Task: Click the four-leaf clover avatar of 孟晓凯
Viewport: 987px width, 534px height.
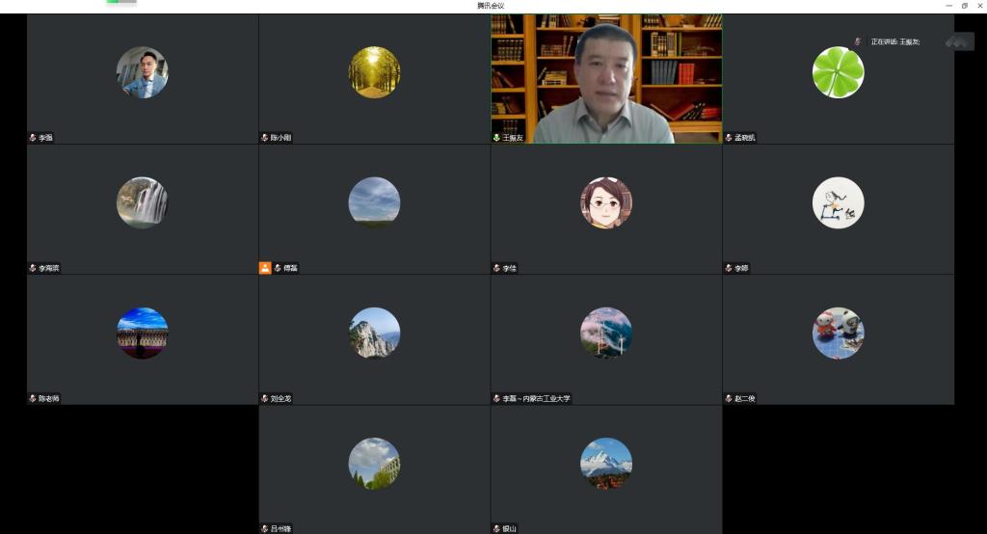Action: (838, 72)
